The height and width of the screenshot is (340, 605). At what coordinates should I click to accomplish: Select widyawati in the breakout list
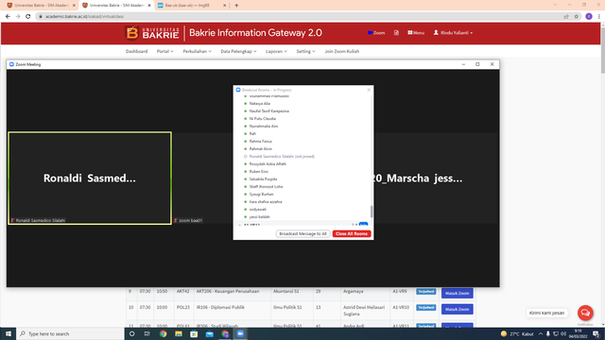(258, 210)
